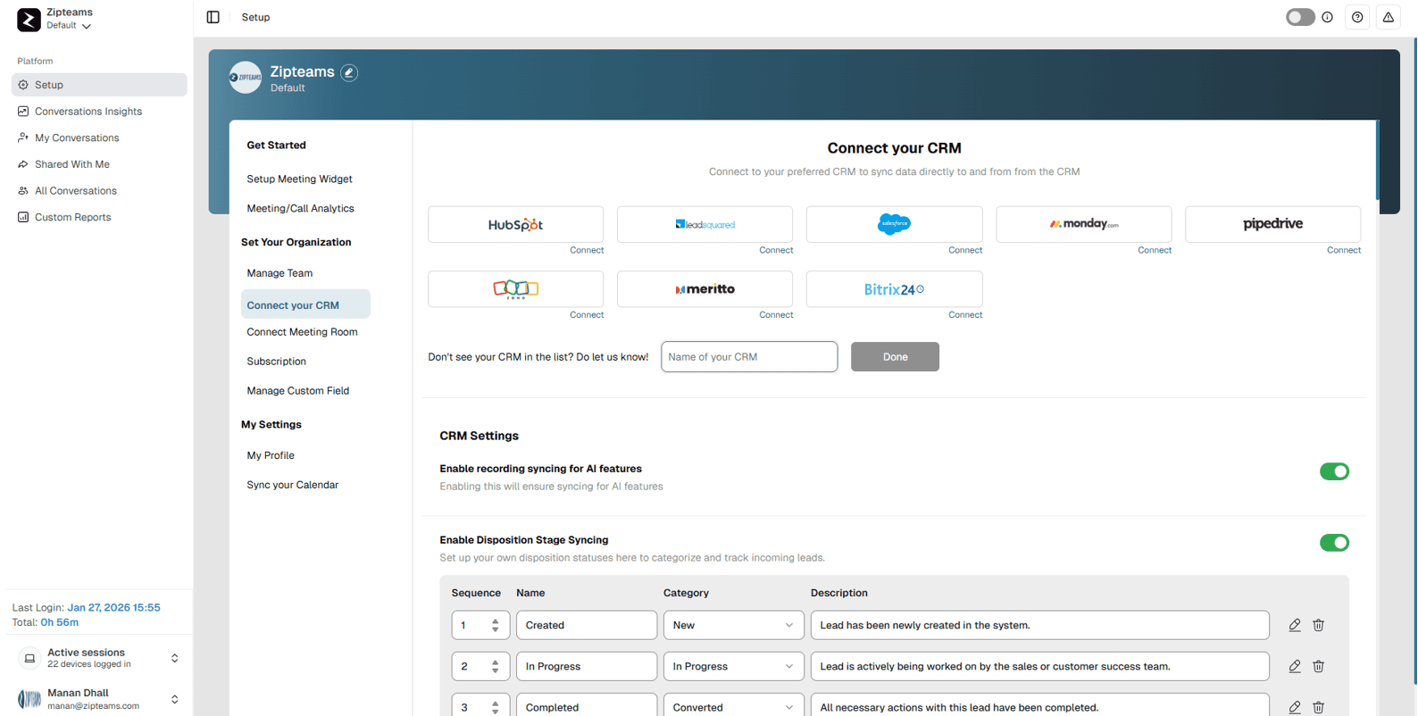Select the monday.com CRM card
The width and height of the screenshot is (1418, 716).
pyautogui.click(x=1083, y=224)
